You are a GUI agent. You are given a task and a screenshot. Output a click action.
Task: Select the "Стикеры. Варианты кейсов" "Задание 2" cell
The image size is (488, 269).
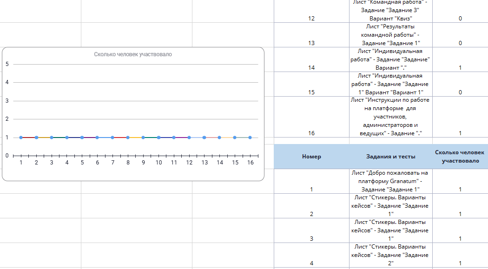pyautogui.click(x=390, y=255)
